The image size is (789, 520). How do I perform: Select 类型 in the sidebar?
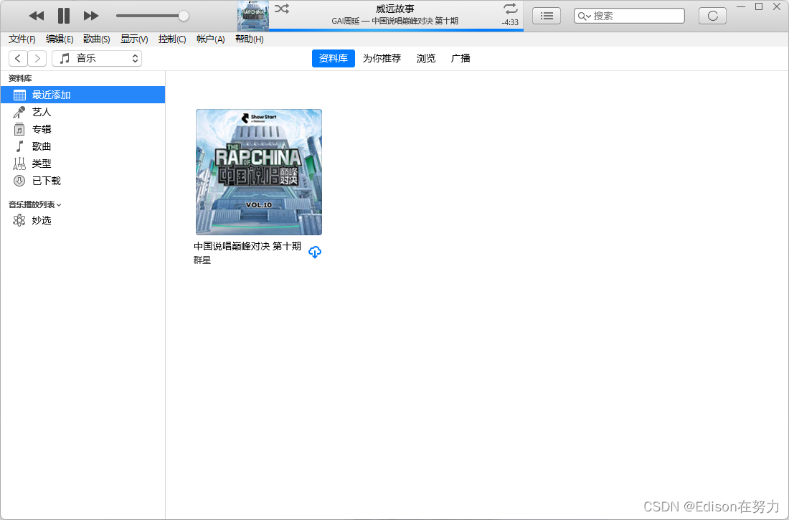[x=41, y=164]
